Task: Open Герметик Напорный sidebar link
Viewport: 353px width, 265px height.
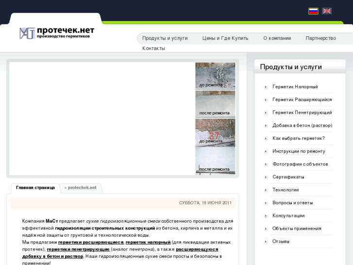Action: (295, 87)
